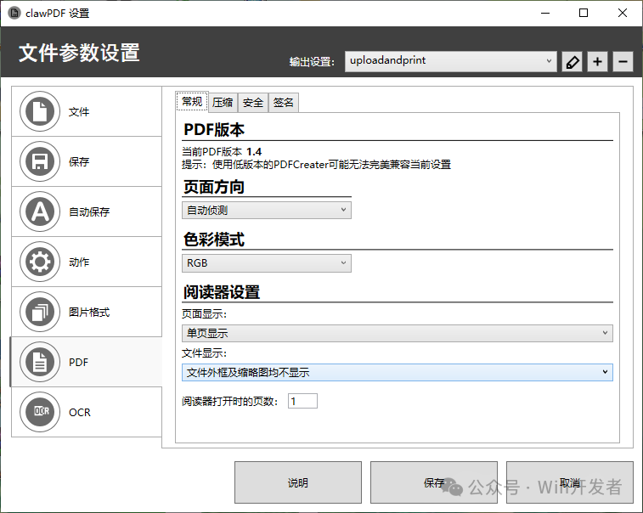Open the 页面显示 单页显示 dropdown
The image size is (643, 513).
397,333
